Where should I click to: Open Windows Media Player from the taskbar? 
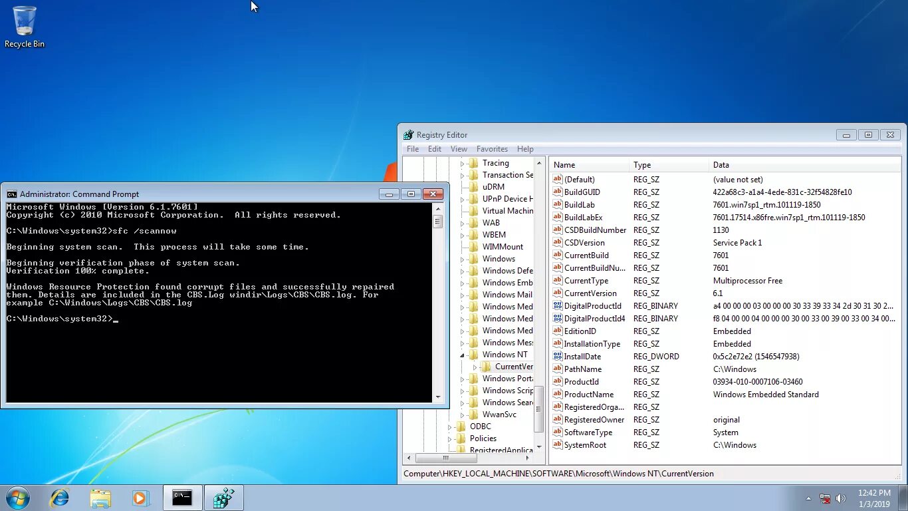140,498
